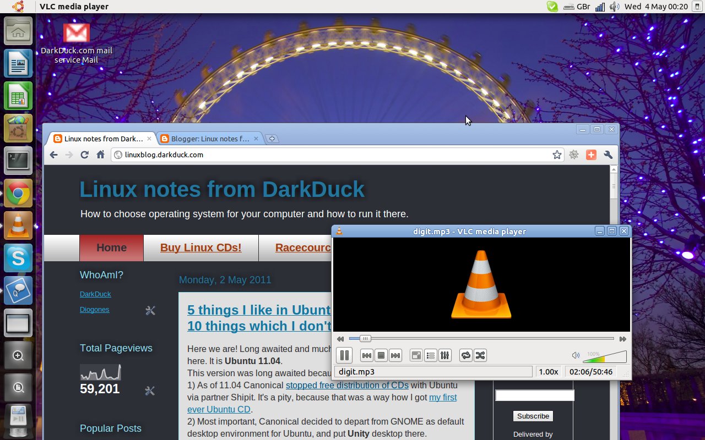Viewport: 705px width, 440px height.
Task: Open Skype from the launcher
Action: pos(18,258)
